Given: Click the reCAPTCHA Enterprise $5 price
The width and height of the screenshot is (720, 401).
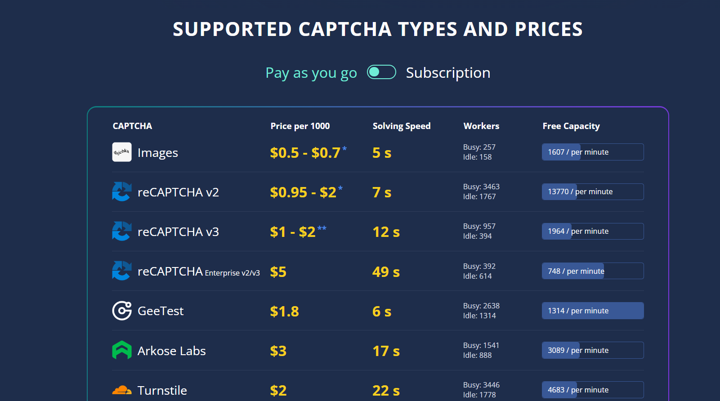Looking at the screenshot, I should pos(278,272).
